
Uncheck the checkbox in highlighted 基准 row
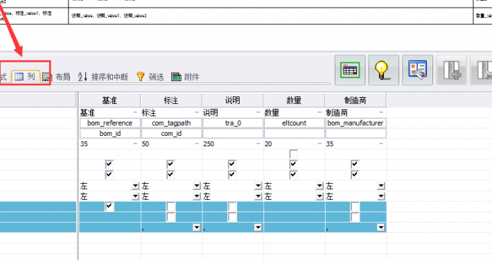109,207
